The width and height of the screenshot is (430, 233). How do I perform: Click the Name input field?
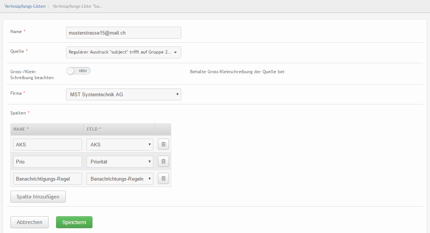click(x=123, y=33)
